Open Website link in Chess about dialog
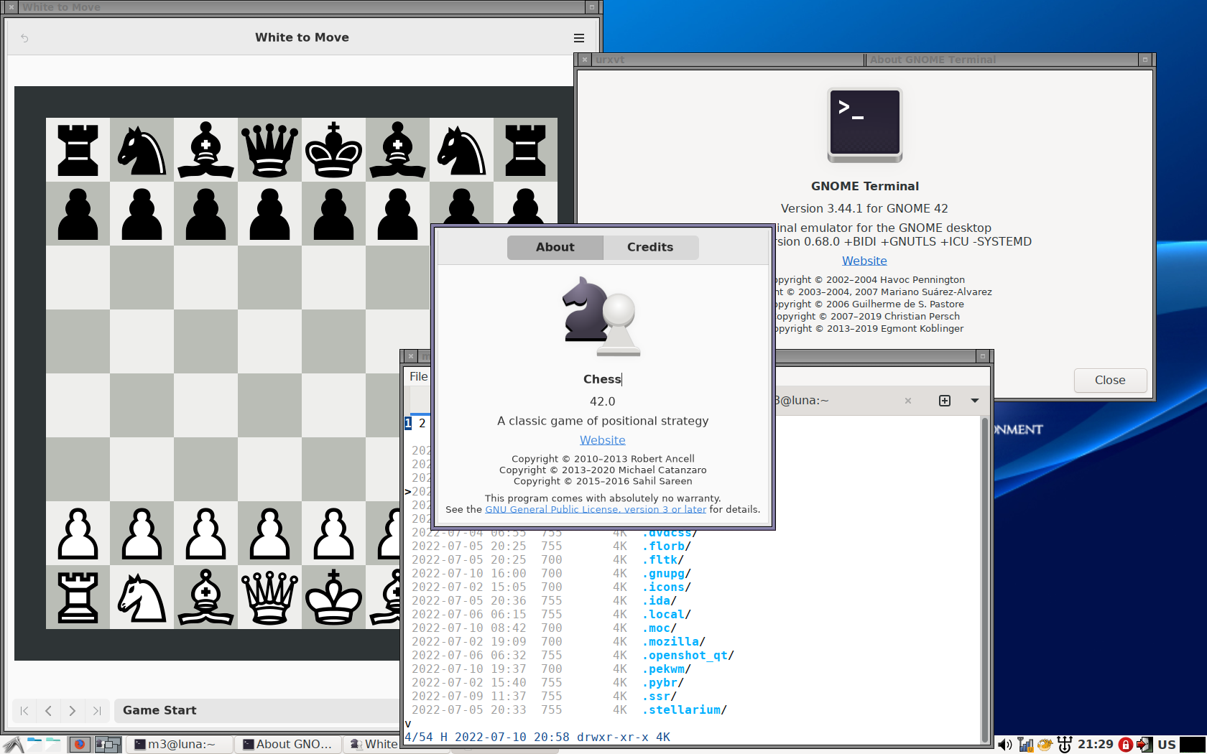Image resolution: width=1207 pixels, height=754 pixels. (x=603, y=440)
